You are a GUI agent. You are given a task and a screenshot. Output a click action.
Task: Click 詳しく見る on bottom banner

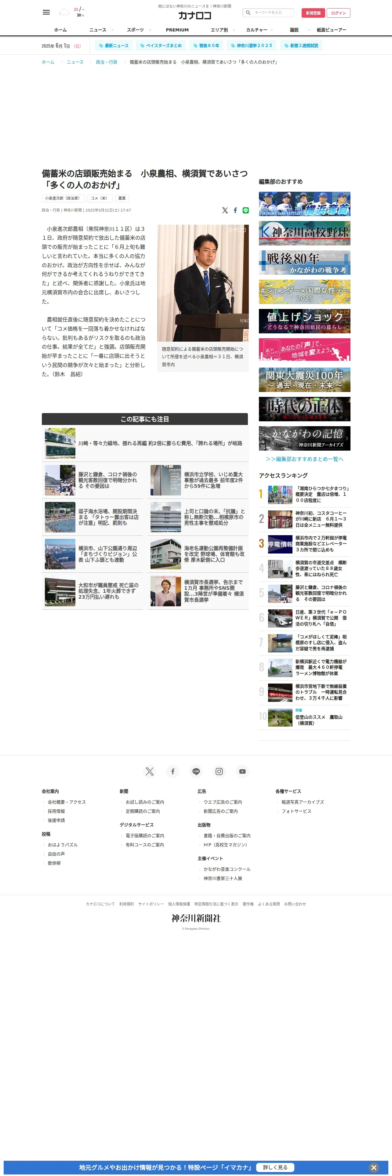(275, 1167)
